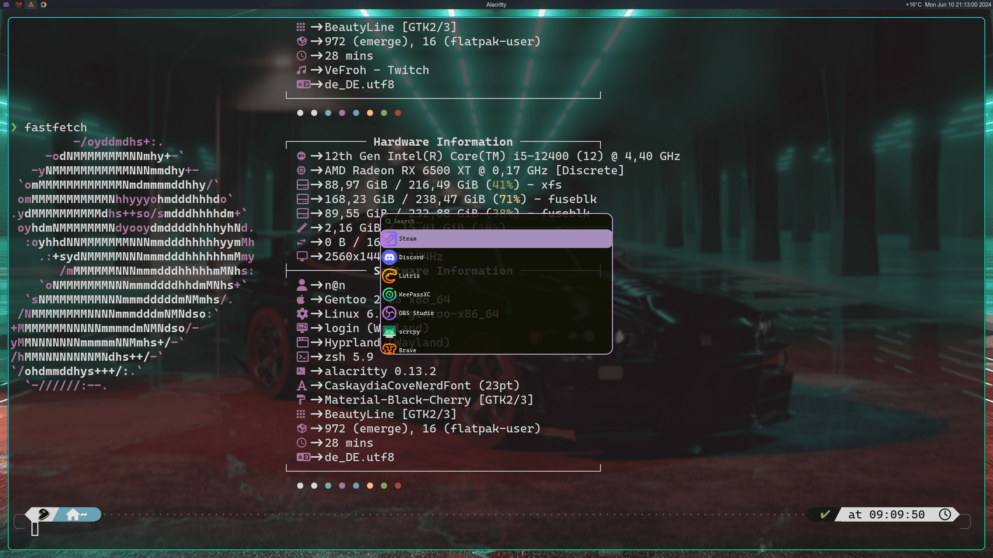The image size is (993, 558).
Task: Click the '12th Gen Intel(R) Core(TM) i5-12400' line
Action: 502,156
